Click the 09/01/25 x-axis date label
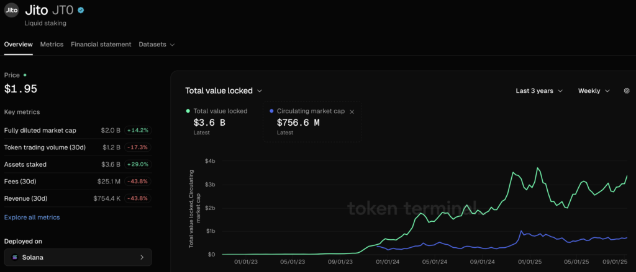The width and height of the screenshot is (636, 272). (616, 262)
